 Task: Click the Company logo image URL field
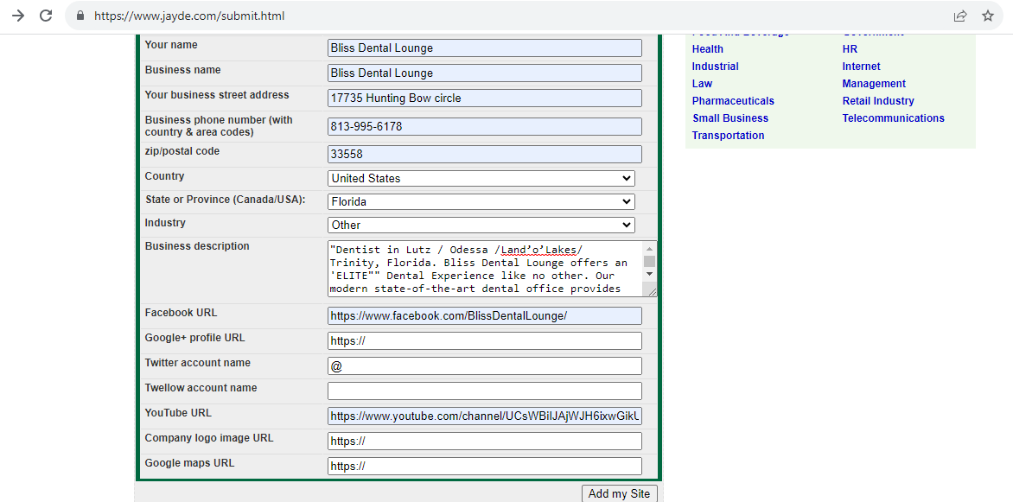tap(485, 442)
